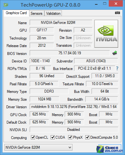Image resolution: width=125 pixels, height=155 pixels.
Task: Toggle the PhysX checkbox
Action: pyautogui.click(x=70, y=137)
